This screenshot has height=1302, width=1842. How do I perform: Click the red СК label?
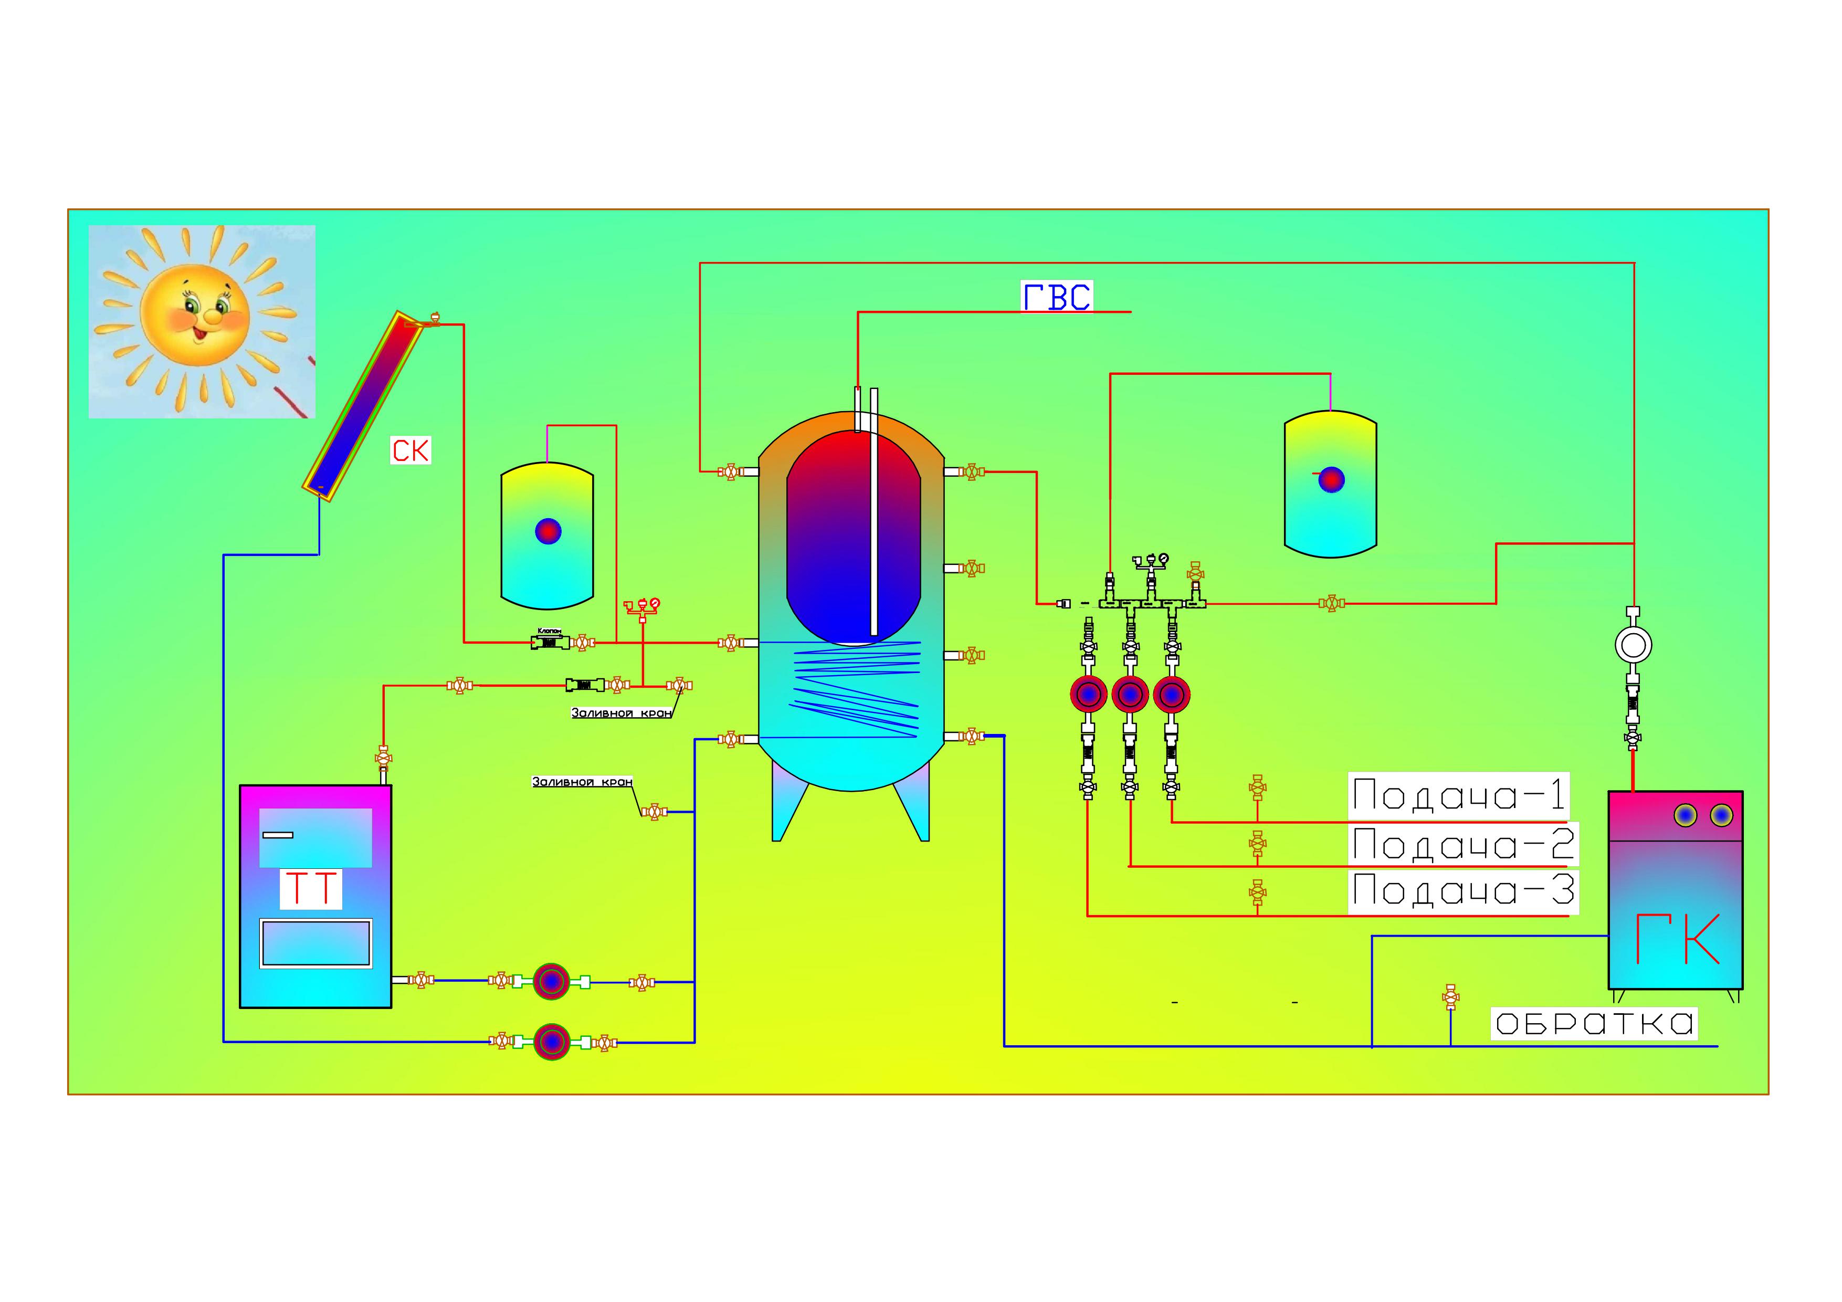pyautogui.click(x=410, y=451)
